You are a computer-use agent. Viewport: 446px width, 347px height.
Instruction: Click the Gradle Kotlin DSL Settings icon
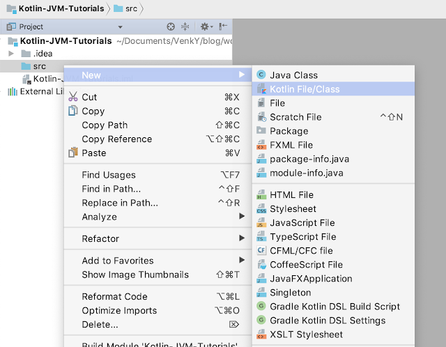pos(261,320)
